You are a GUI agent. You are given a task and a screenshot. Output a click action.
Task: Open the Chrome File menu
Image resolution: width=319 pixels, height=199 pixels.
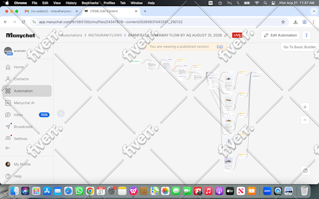click(34, 3)
